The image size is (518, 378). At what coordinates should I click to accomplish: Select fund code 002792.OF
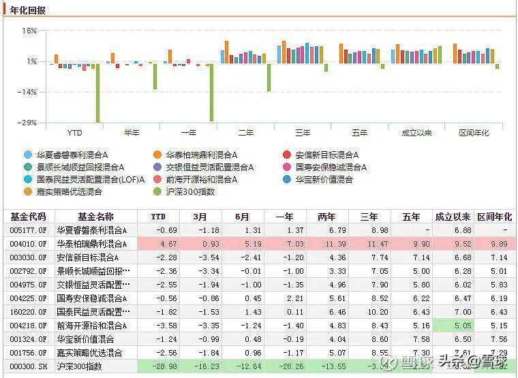(x=29, y=271)
